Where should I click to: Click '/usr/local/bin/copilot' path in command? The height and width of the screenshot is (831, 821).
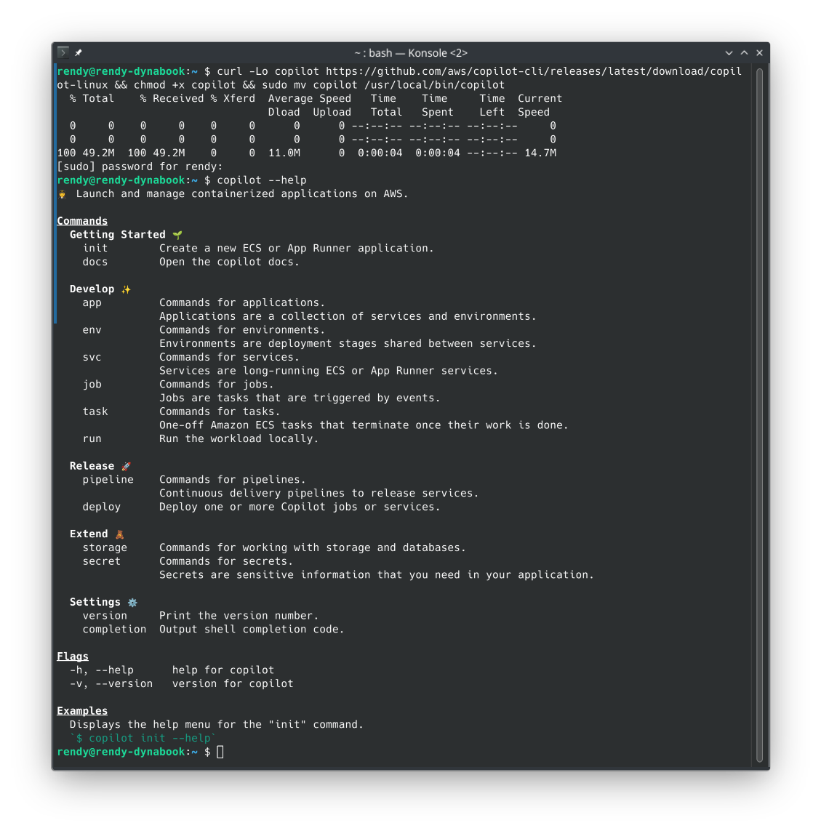(x=434, y=85)
